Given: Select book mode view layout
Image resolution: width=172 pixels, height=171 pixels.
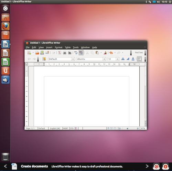Looking at the screenshot, I should tap(115, 128).
